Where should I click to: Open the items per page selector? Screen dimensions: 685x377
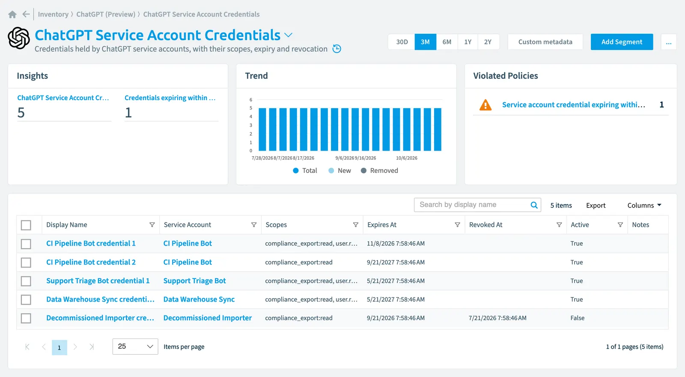pos(135,347)
